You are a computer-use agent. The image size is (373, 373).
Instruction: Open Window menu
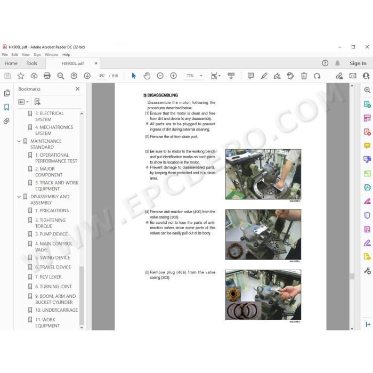click(51, 54)
